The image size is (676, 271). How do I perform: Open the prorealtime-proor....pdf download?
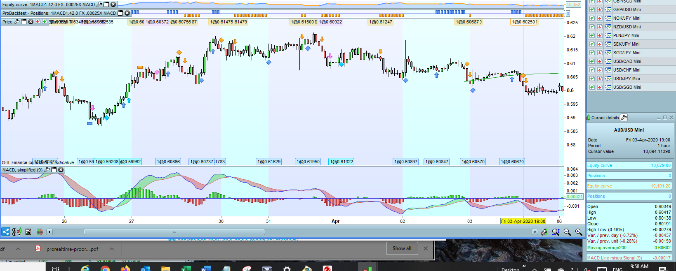click(x=68, y=249)
